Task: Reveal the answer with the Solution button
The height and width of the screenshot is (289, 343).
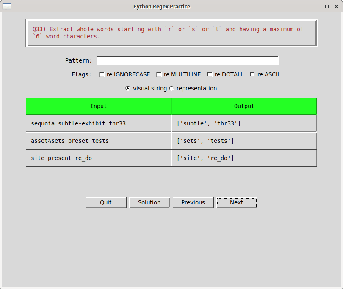Action: (149, 202)
